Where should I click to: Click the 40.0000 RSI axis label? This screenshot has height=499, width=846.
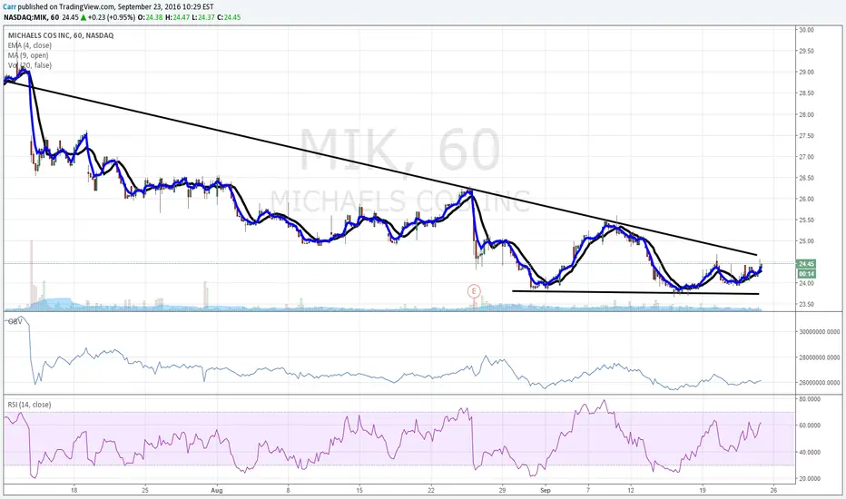[810, 453]
